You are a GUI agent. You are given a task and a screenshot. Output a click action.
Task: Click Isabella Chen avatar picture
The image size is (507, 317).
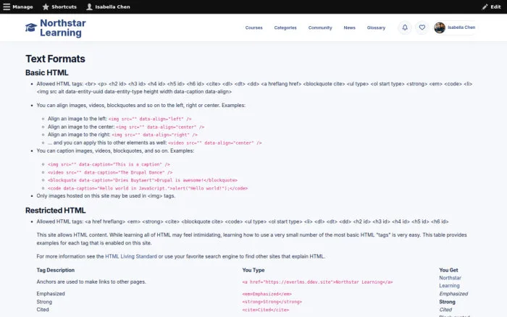pyautogui.click(x=440, y=28)
